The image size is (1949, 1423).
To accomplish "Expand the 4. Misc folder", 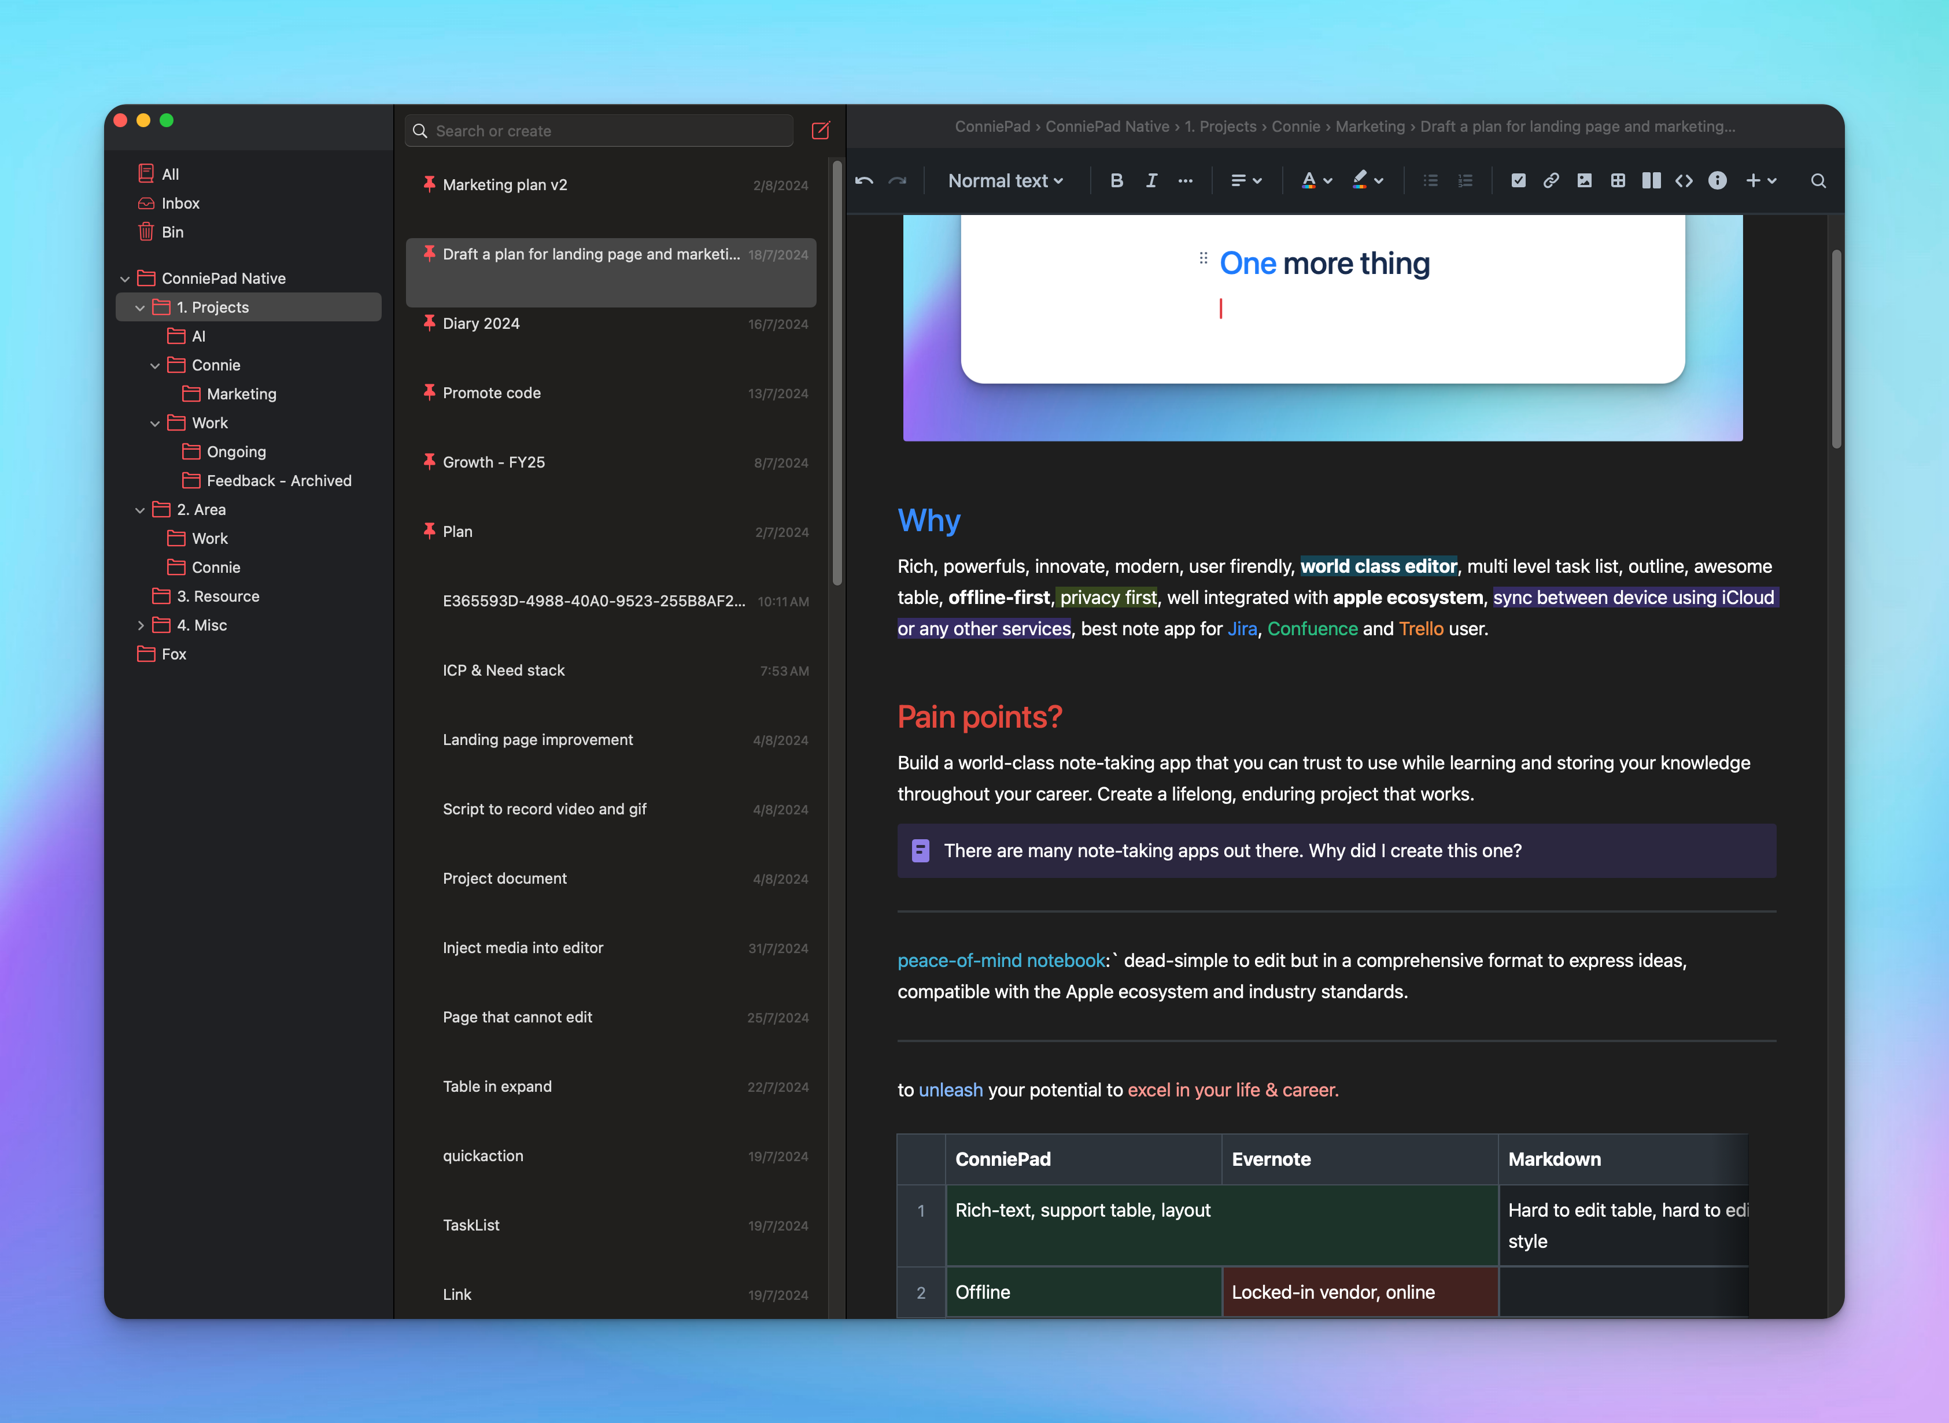I will pyautogui.click(x=141, y=625).
